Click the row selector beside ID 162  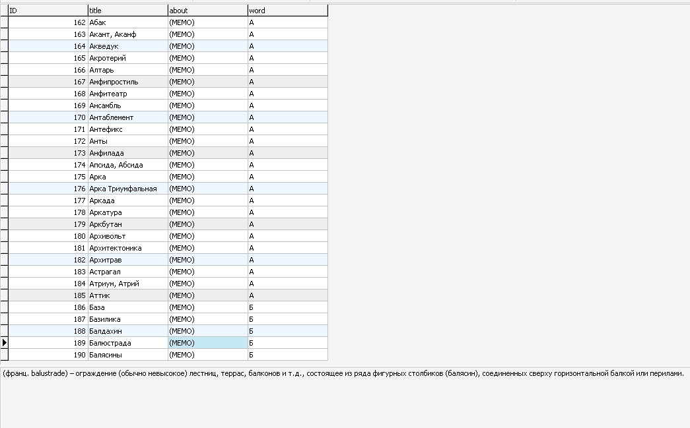(4, 22)
